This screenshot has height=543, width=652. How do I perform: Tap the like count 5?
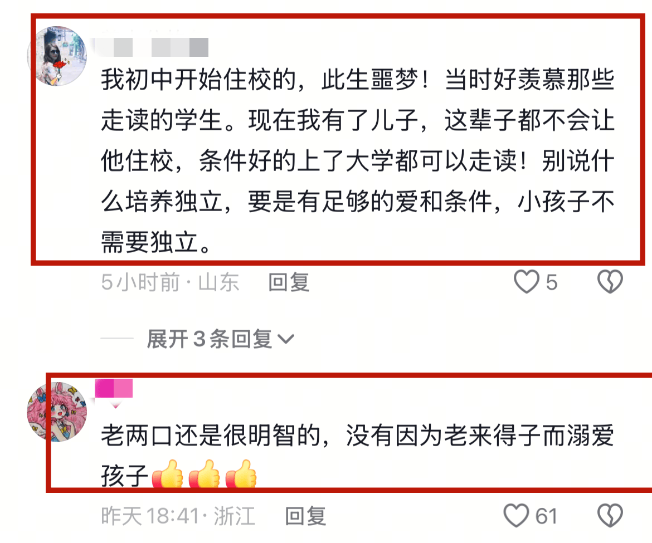click(x=551, y=282)
